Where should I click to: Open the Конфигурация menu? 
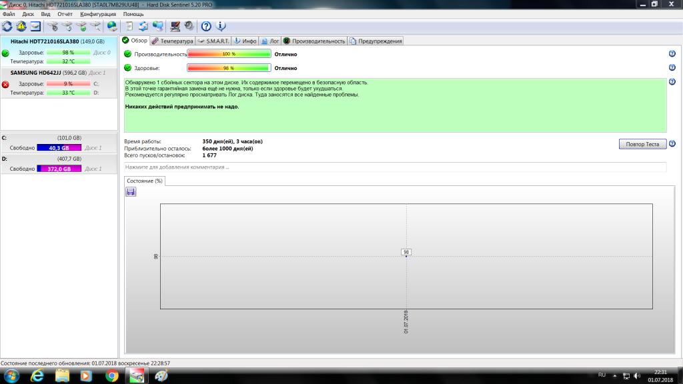(97, 13)
